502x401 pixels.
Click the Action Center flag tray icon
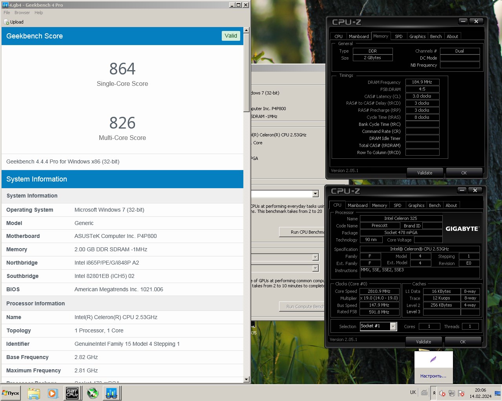pos(461,393)
